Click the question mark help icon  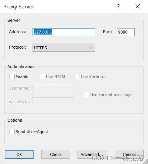(118, 6)
